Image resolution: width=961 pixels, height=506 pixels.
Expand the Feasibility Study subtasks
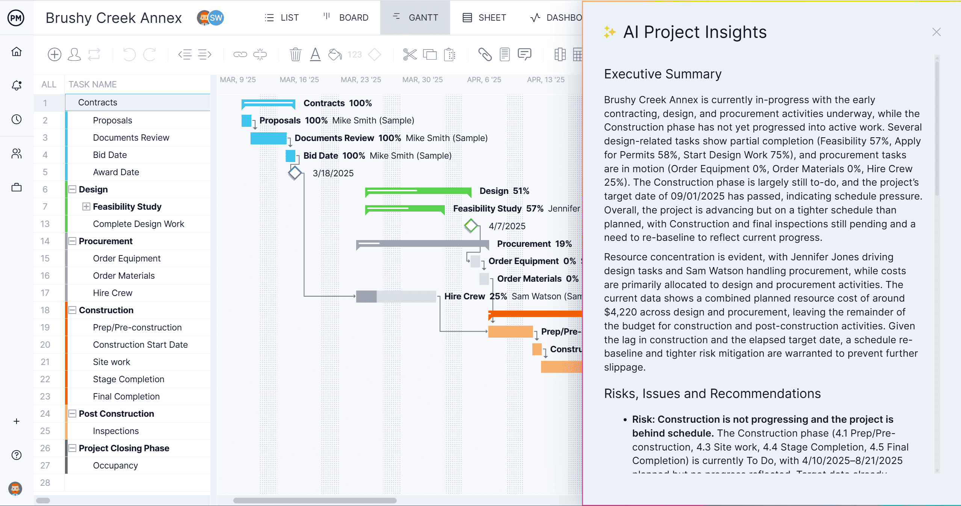[86, 207]
